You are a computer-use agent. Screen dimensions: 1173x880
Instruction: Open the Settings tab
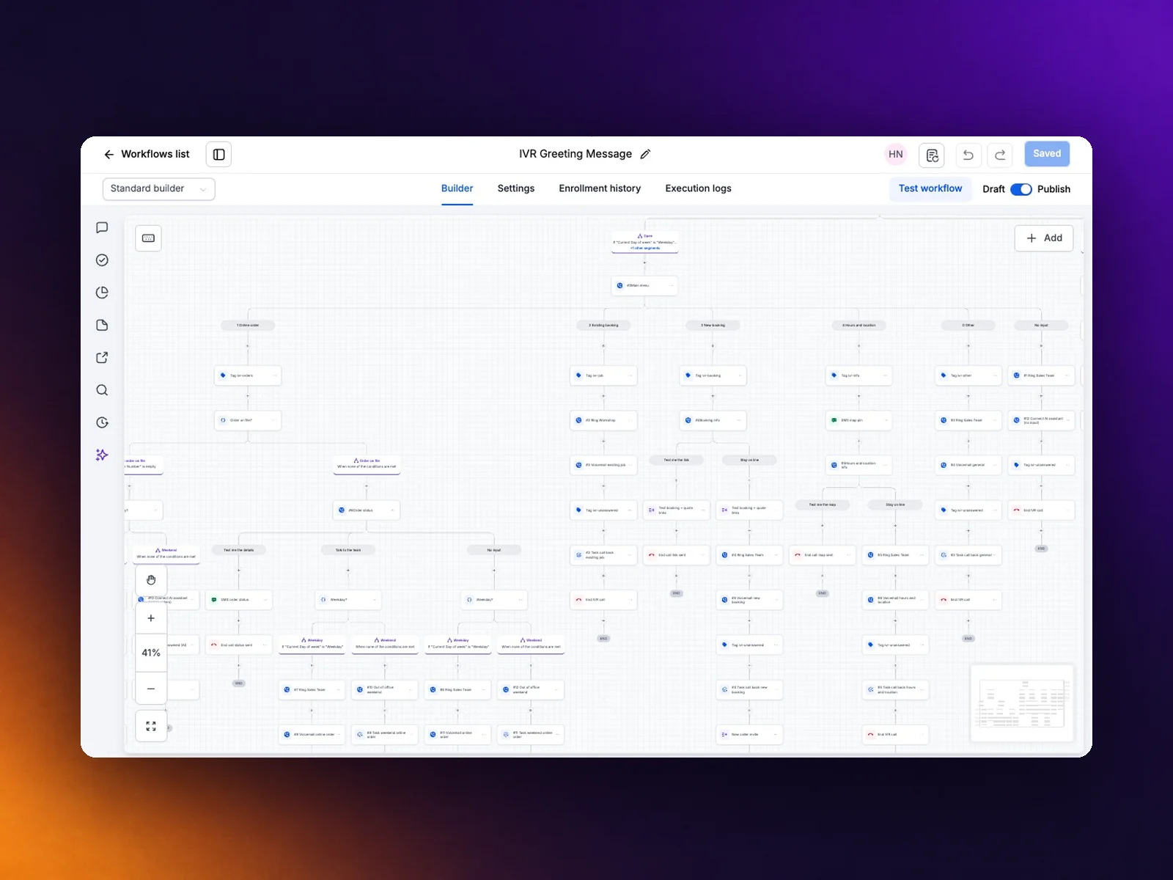click(x=516, y=188)
